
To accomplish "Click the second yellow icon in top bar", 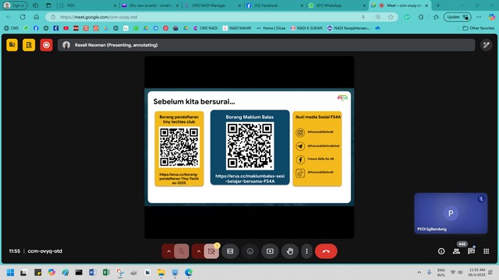I will point(29,45).
